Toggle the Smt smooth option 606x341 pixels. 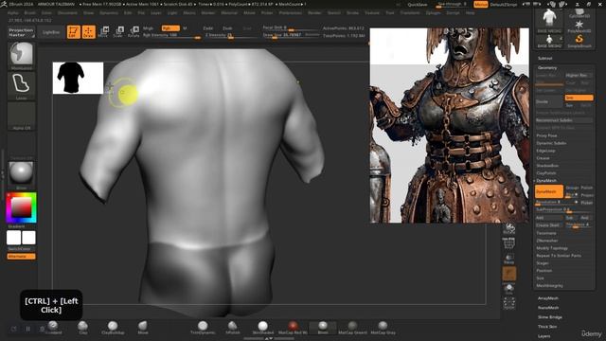click(579, 98)
